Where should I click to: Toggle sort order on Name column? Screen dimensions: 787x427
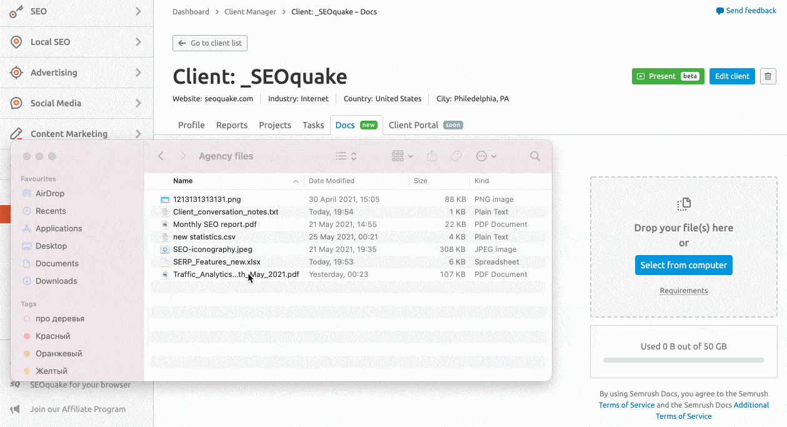(296, 181)
